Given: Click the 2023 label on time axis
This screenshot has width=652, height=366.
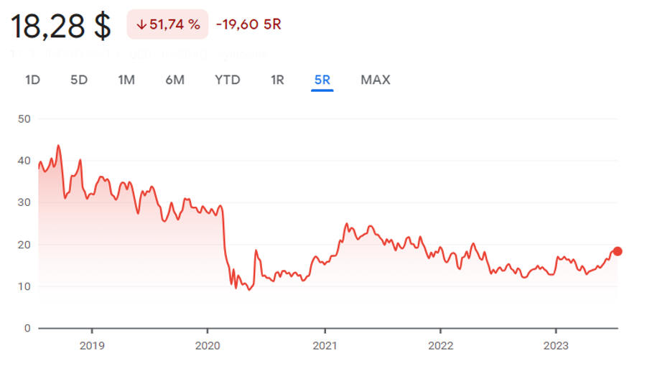Looking at the screenshot, I should [556, 345].
